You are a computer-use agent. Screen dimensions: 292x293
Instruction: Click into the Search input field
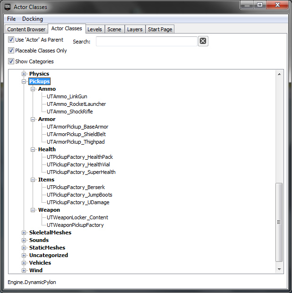tap(146, 41)
